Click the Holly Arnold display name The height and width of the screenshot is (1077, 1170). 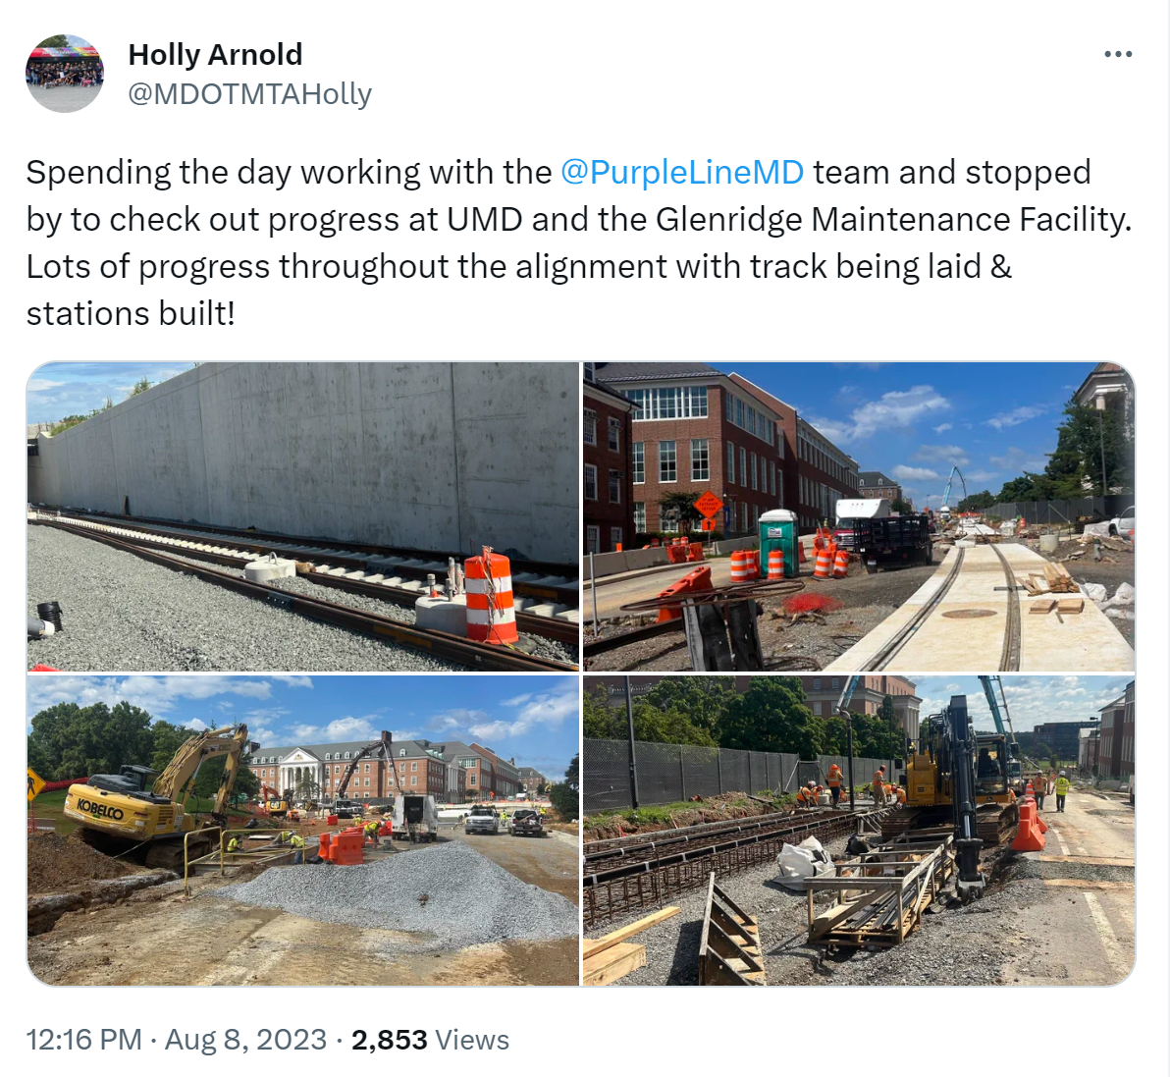215,54
